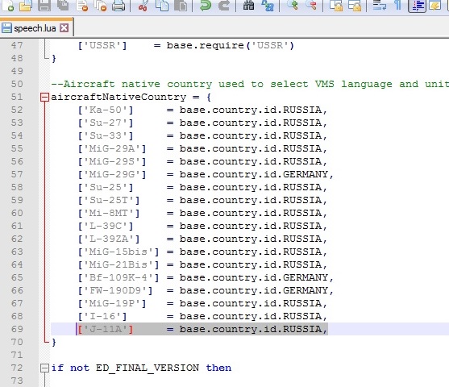
Task: Open Find with the binoculars icon
Action: (248, 5)
